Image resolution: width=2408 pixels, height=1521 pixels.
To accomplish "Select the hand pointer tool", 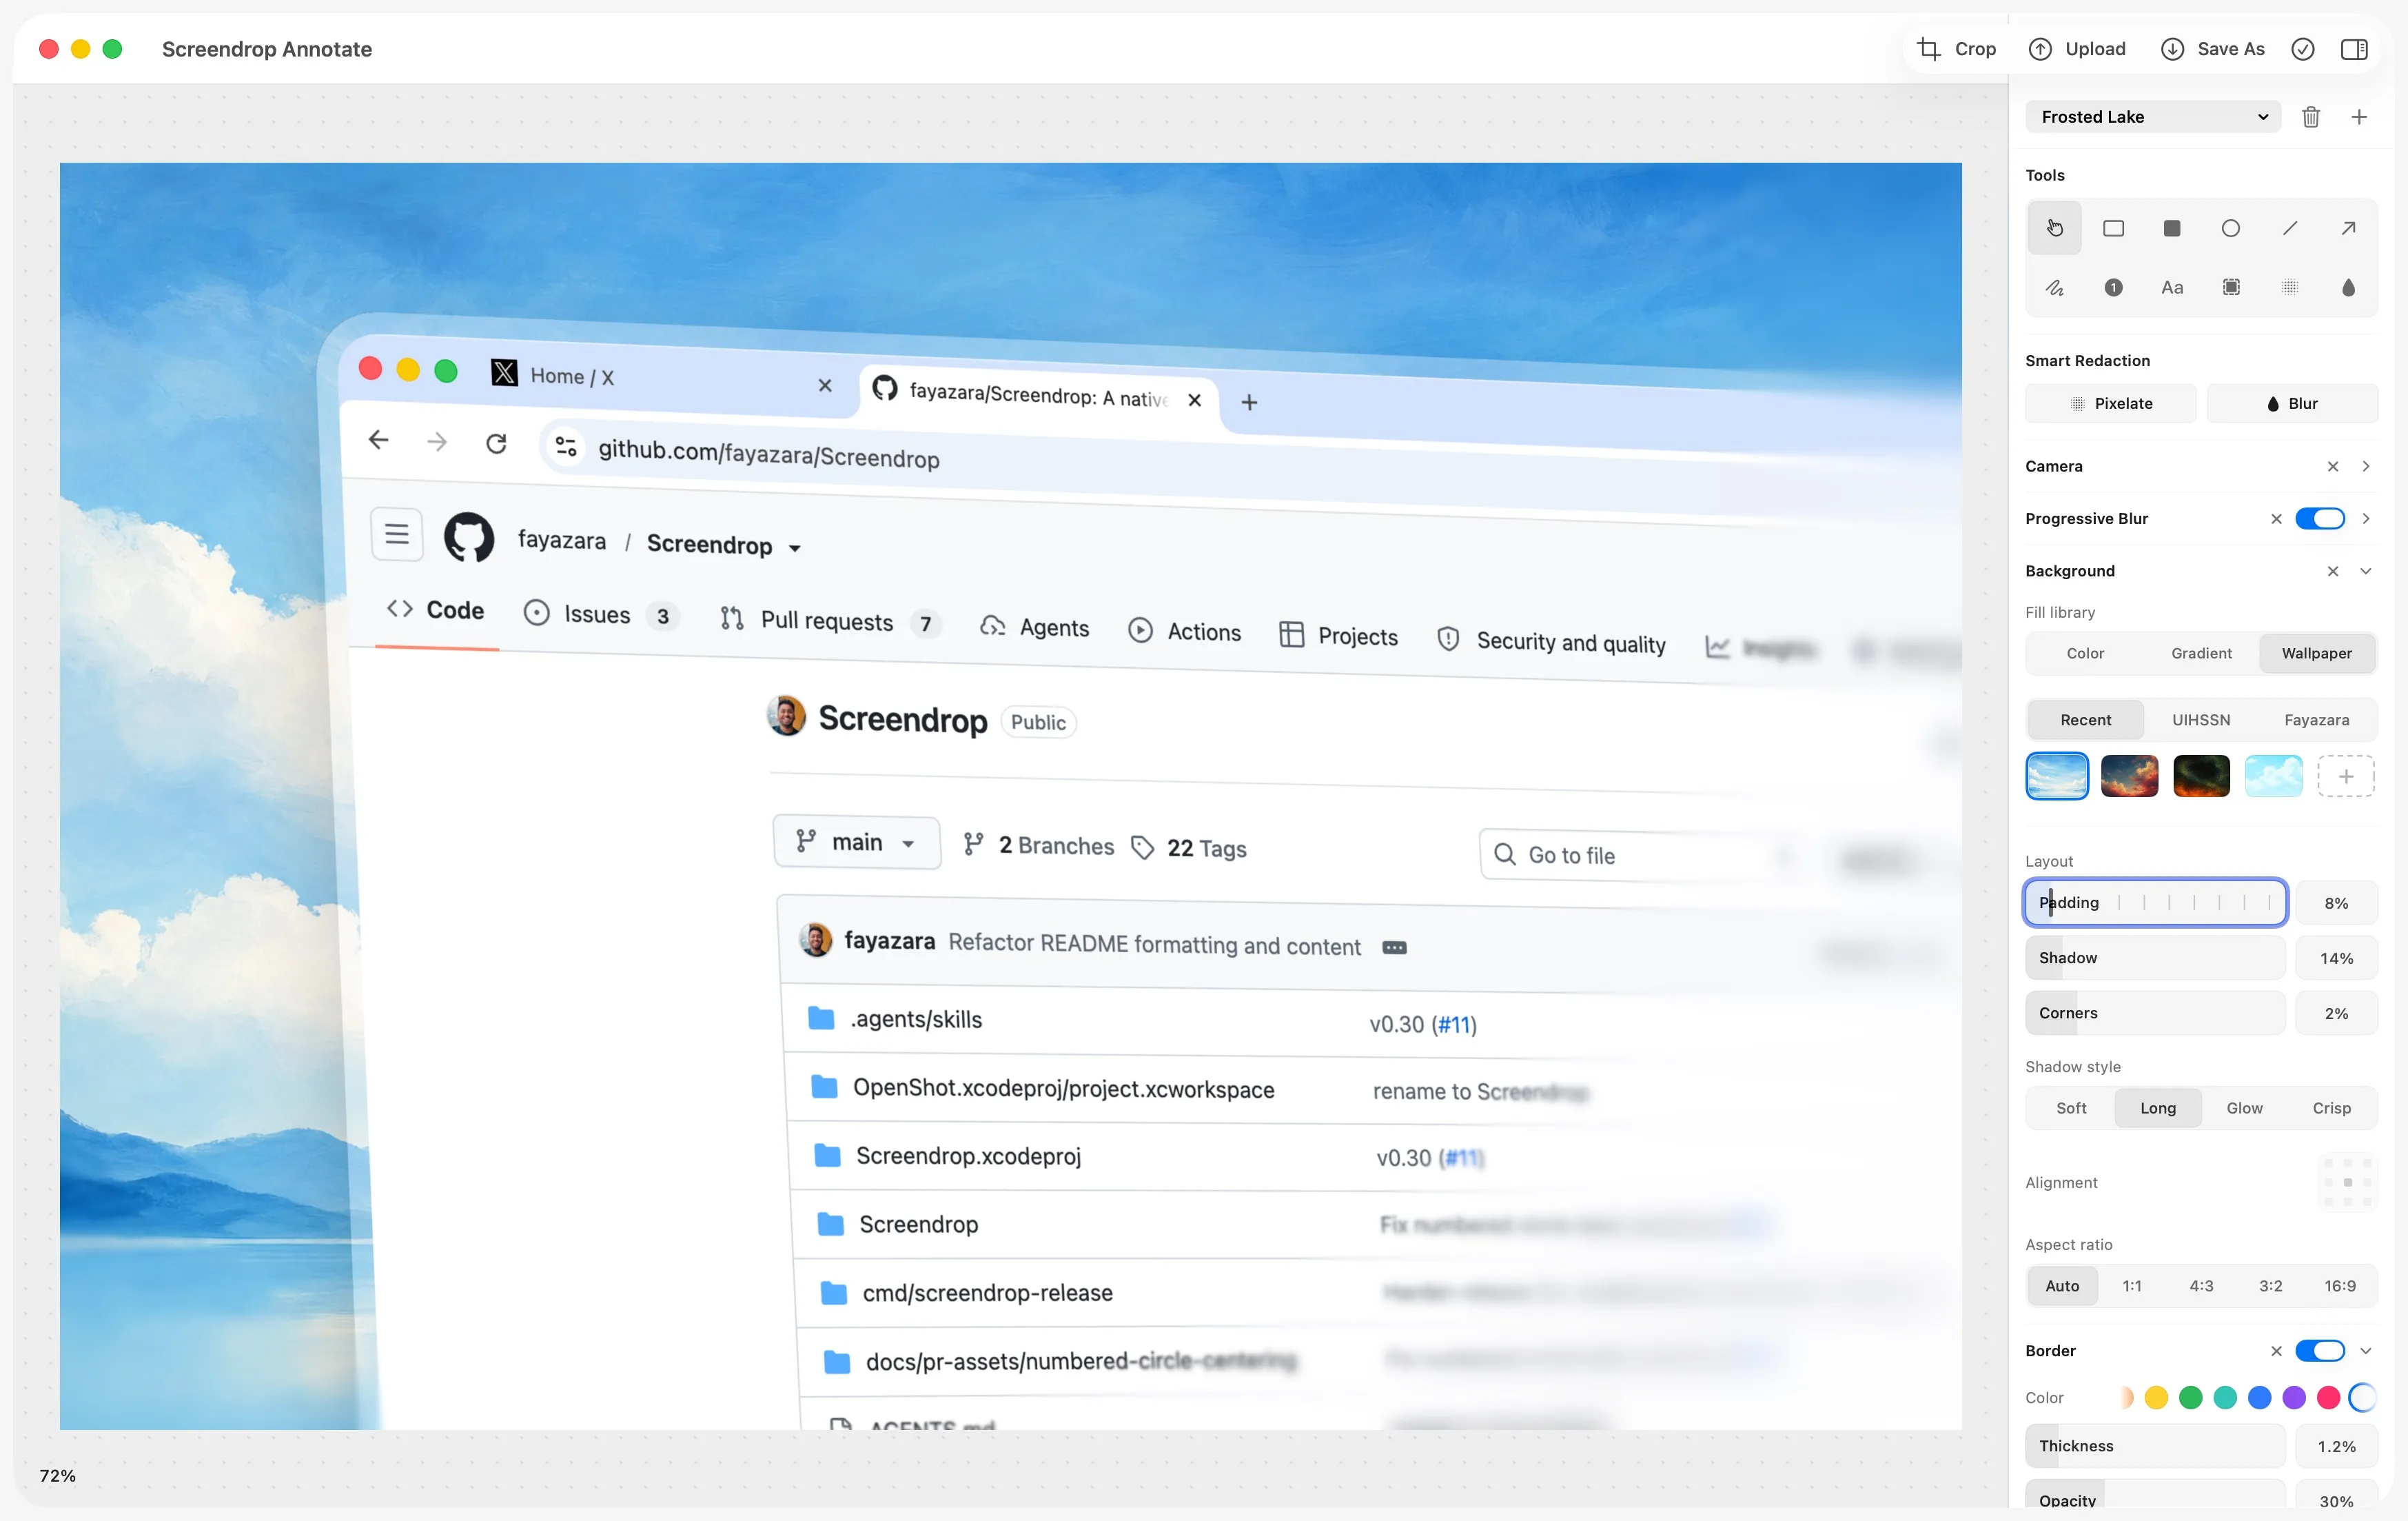I will tap(2054, 228).
